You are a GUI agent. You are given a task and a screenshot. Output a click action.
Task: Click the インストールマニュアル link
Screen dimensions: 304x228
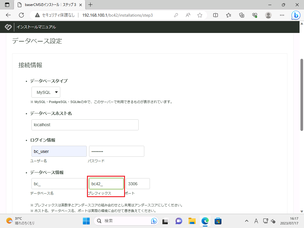[x=36, y=27]
